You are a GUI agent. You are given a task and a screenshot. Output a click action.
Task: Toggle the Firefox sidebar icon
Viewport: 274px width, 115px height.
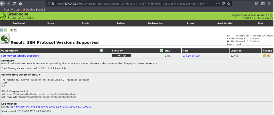click(x=263, y=3)
